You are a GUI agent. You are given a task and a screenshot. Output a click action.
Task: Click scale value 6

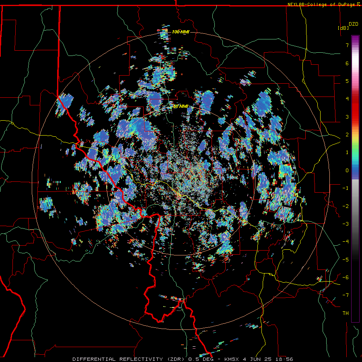tap(347, 63)
